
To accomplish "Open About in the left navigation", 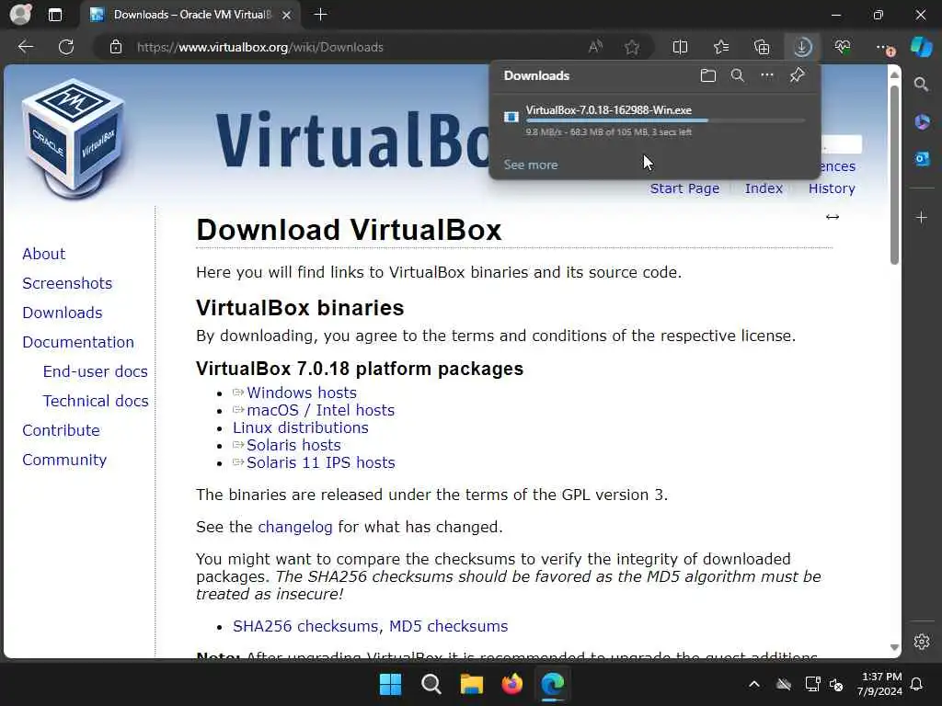I will pos(44,254).
